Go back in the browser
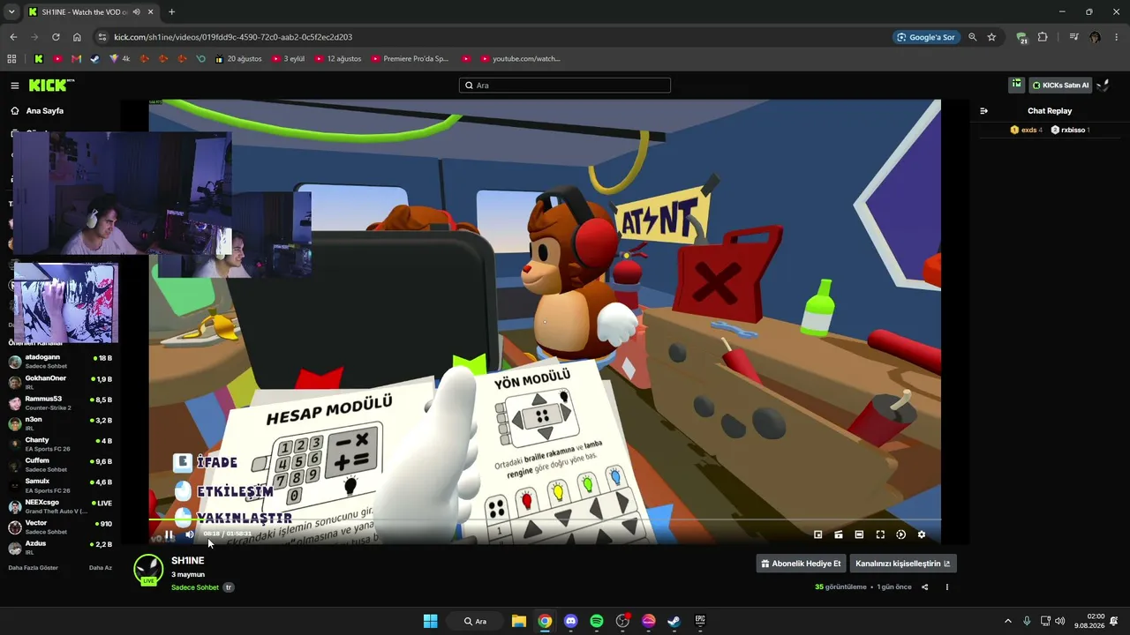 [x=13, y=37]
